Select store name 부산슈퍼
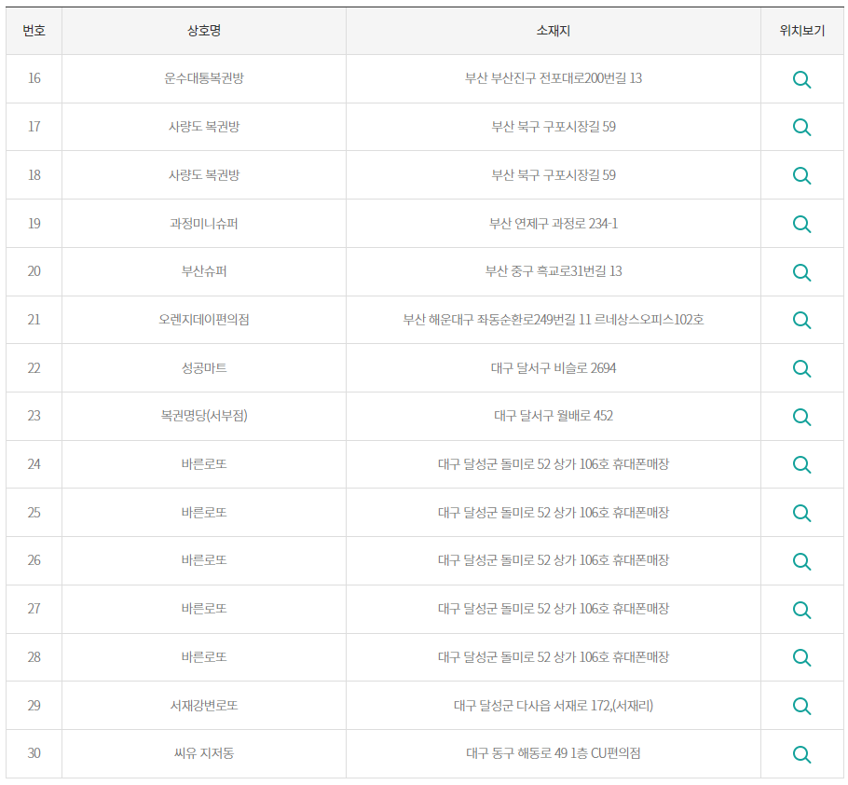Screen dimensions: 848x785 [204, 271]
